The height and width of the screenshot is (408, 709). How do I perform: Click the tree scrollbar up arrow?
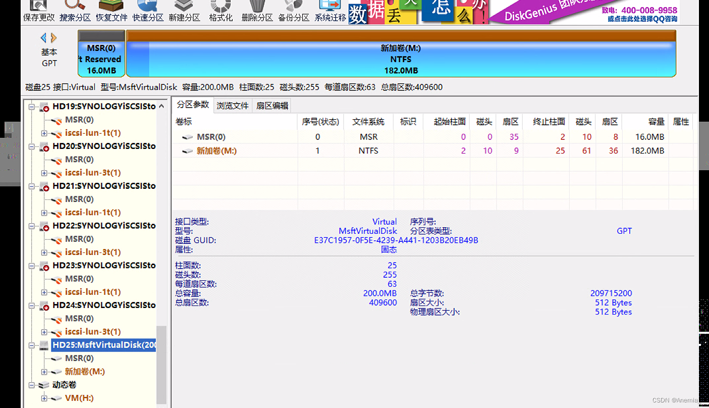pos(161,106)
